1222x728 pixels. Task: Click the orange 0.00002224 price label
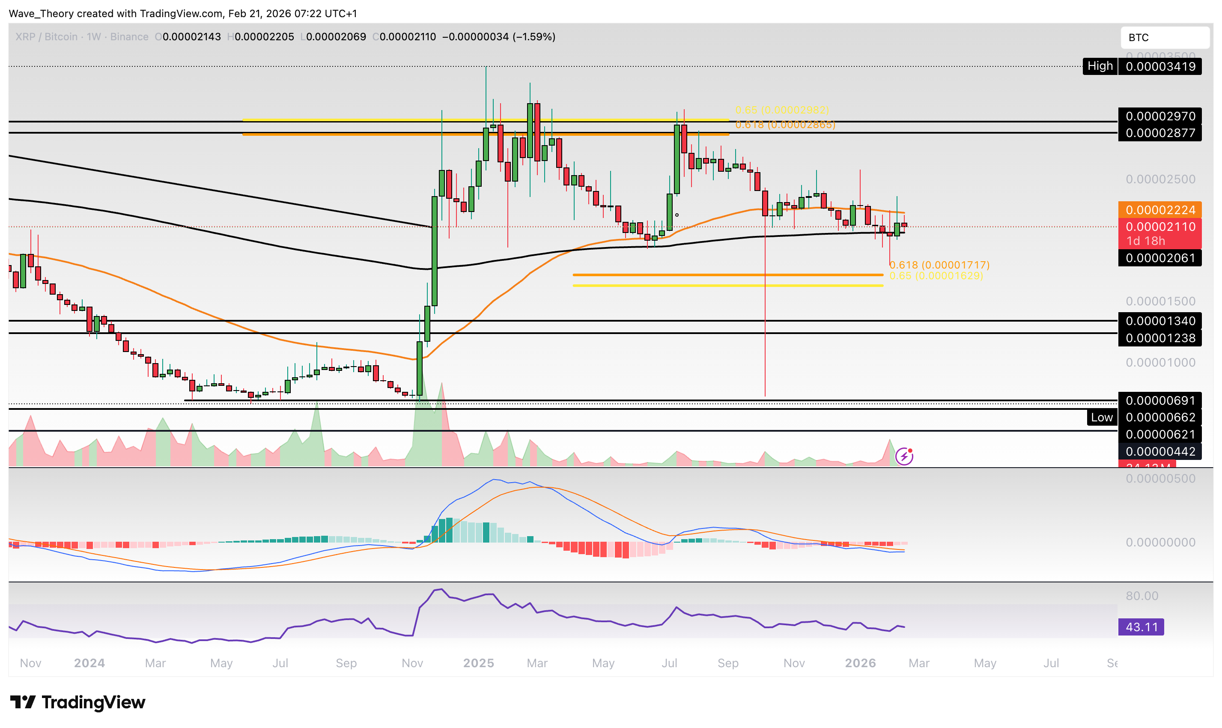point(1160,210)
